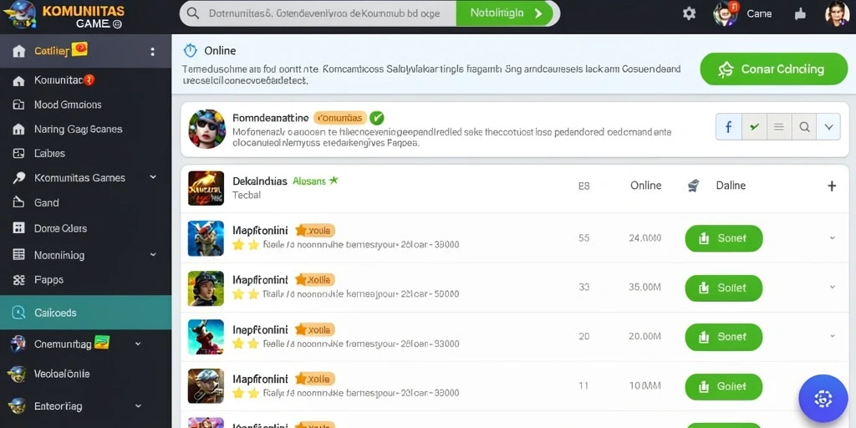Expand Komunitas Games sidebar chevron
This screenshot has height=428, width=856.
pyautogui.click(x=153, y=177)
